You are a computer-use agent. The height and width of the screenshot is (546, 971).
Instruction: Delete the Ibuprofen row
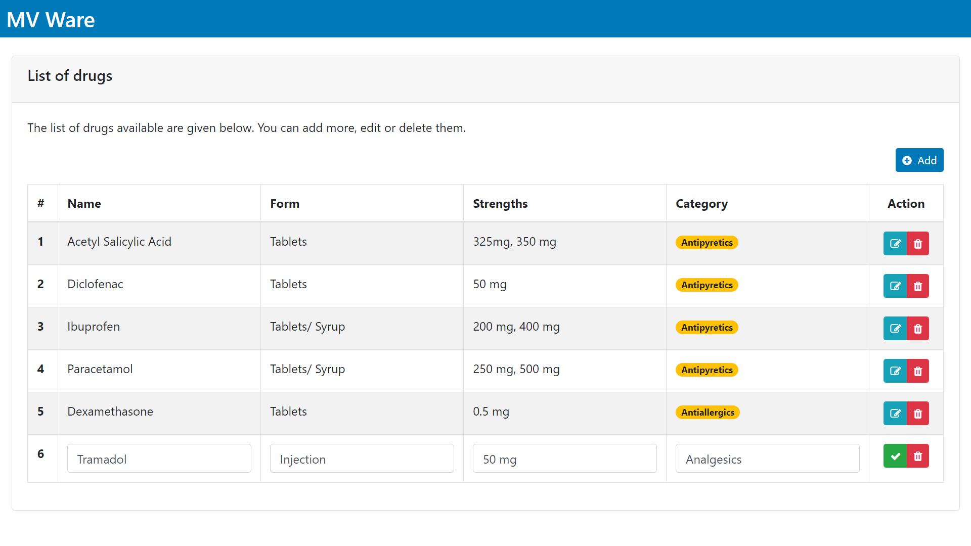[x=918, y=328]
